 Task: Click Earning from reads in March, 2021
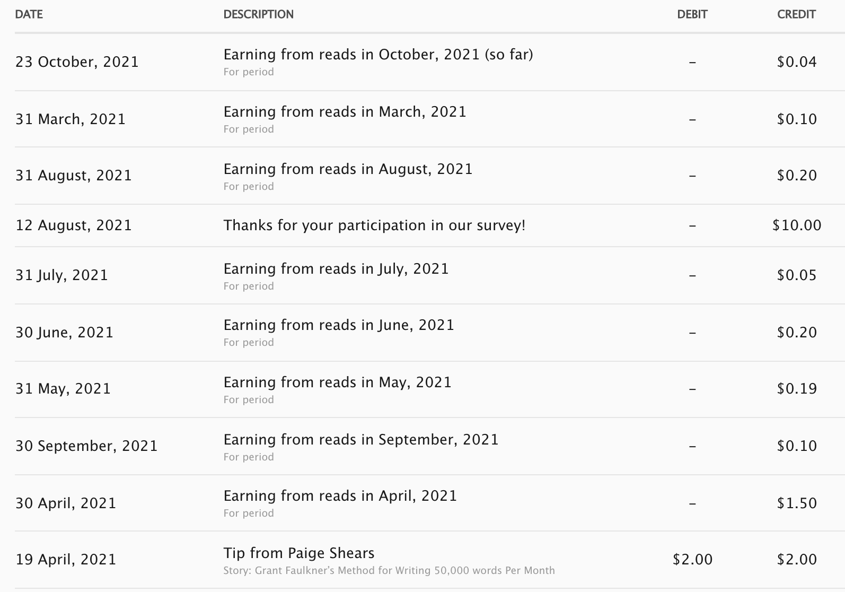click(x=345, y=112)
